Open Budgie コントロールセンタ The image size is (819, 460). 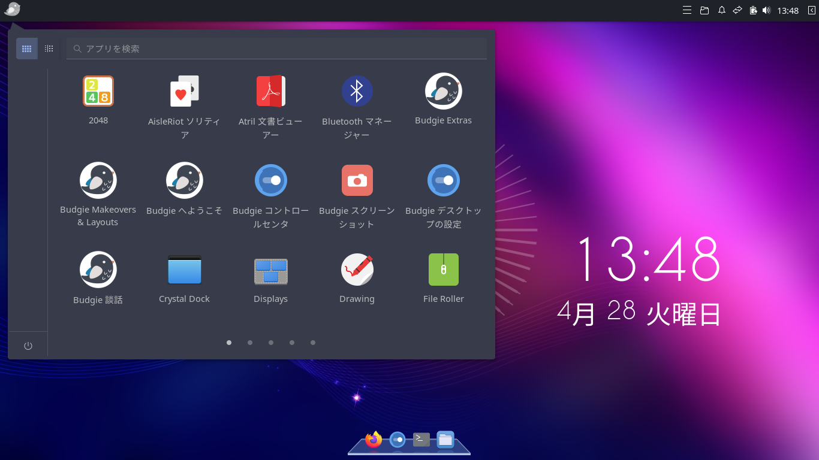(x=270, y=180)
